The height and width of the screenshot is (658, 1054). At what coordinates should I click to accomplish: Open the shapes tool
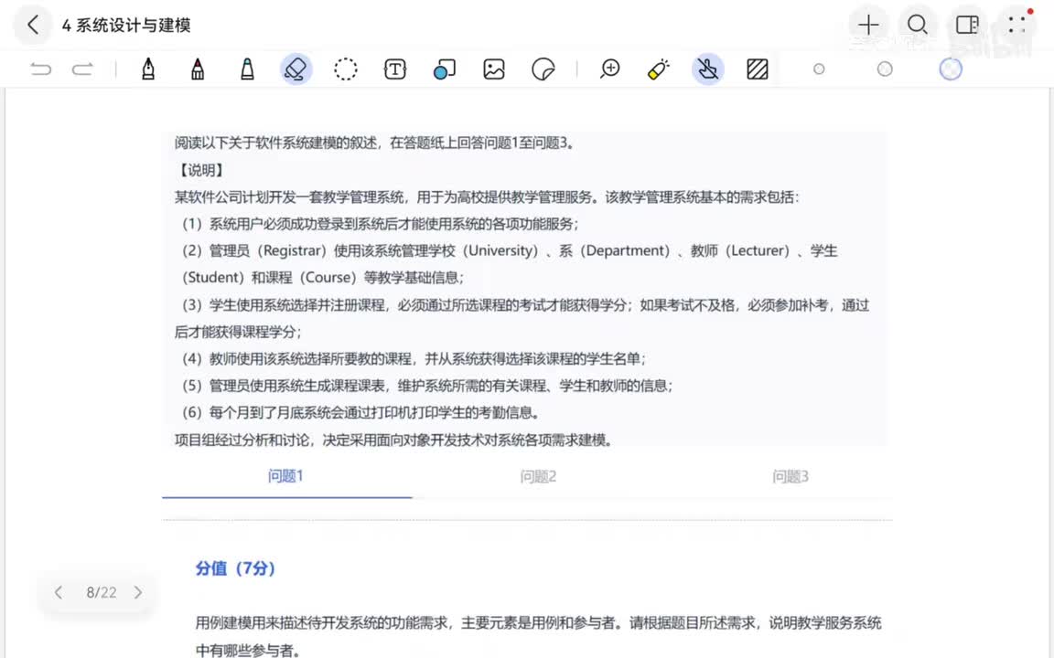click(445, 69)
